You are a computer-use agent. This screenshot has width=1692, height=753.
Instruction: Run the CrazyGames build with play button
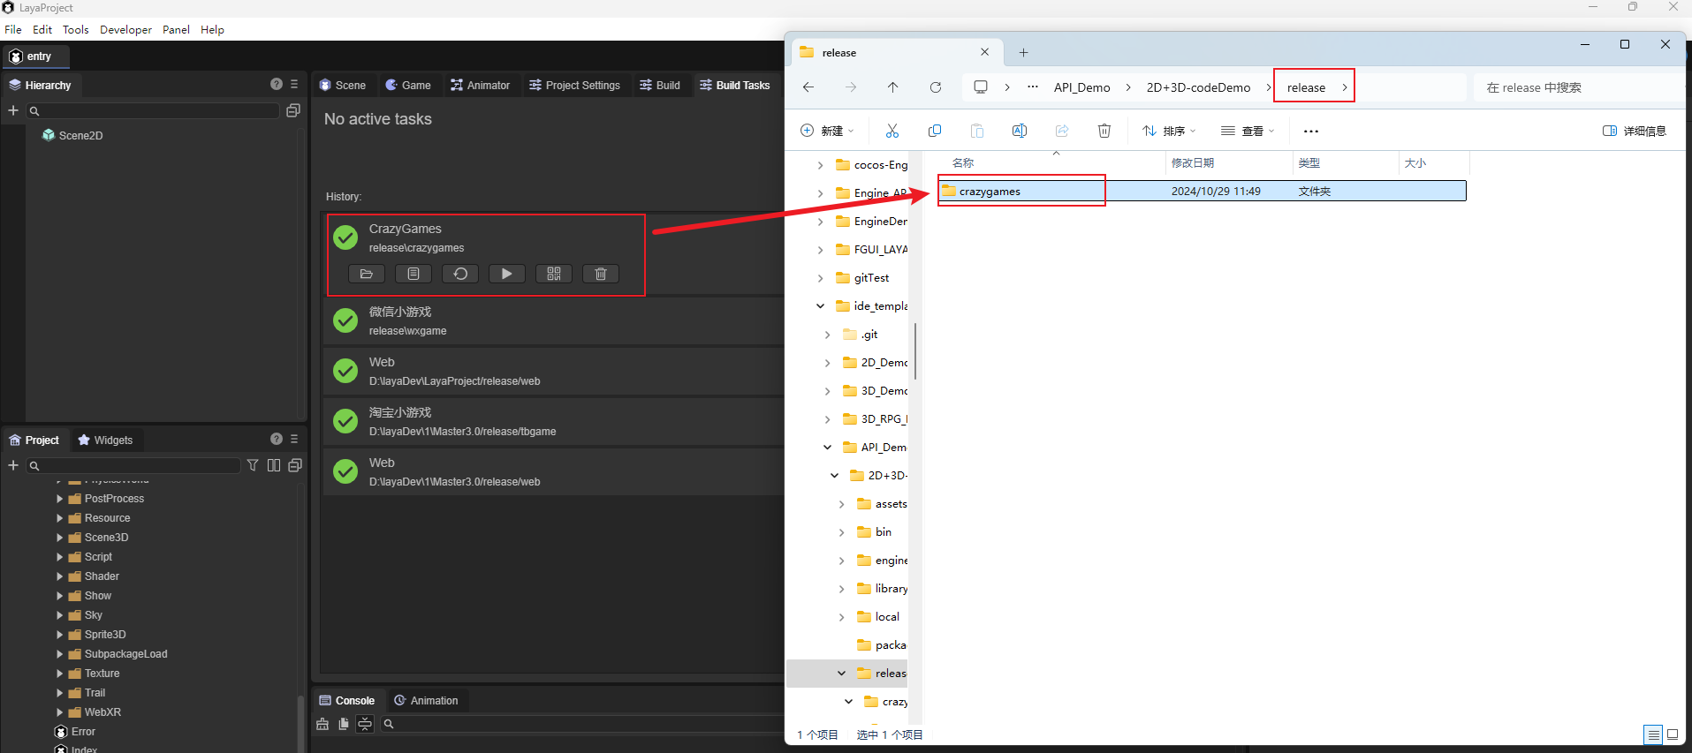(x=506, y=274)
